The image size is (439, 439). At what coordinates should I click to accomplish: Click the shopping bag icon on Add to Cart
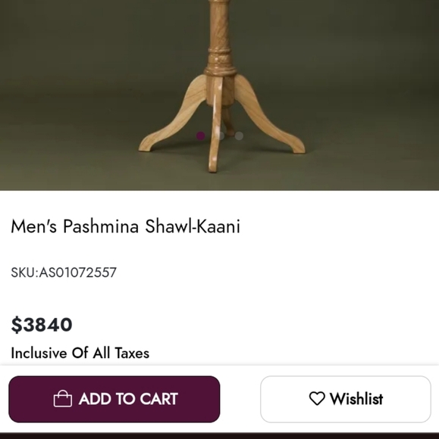click(63, 399)
